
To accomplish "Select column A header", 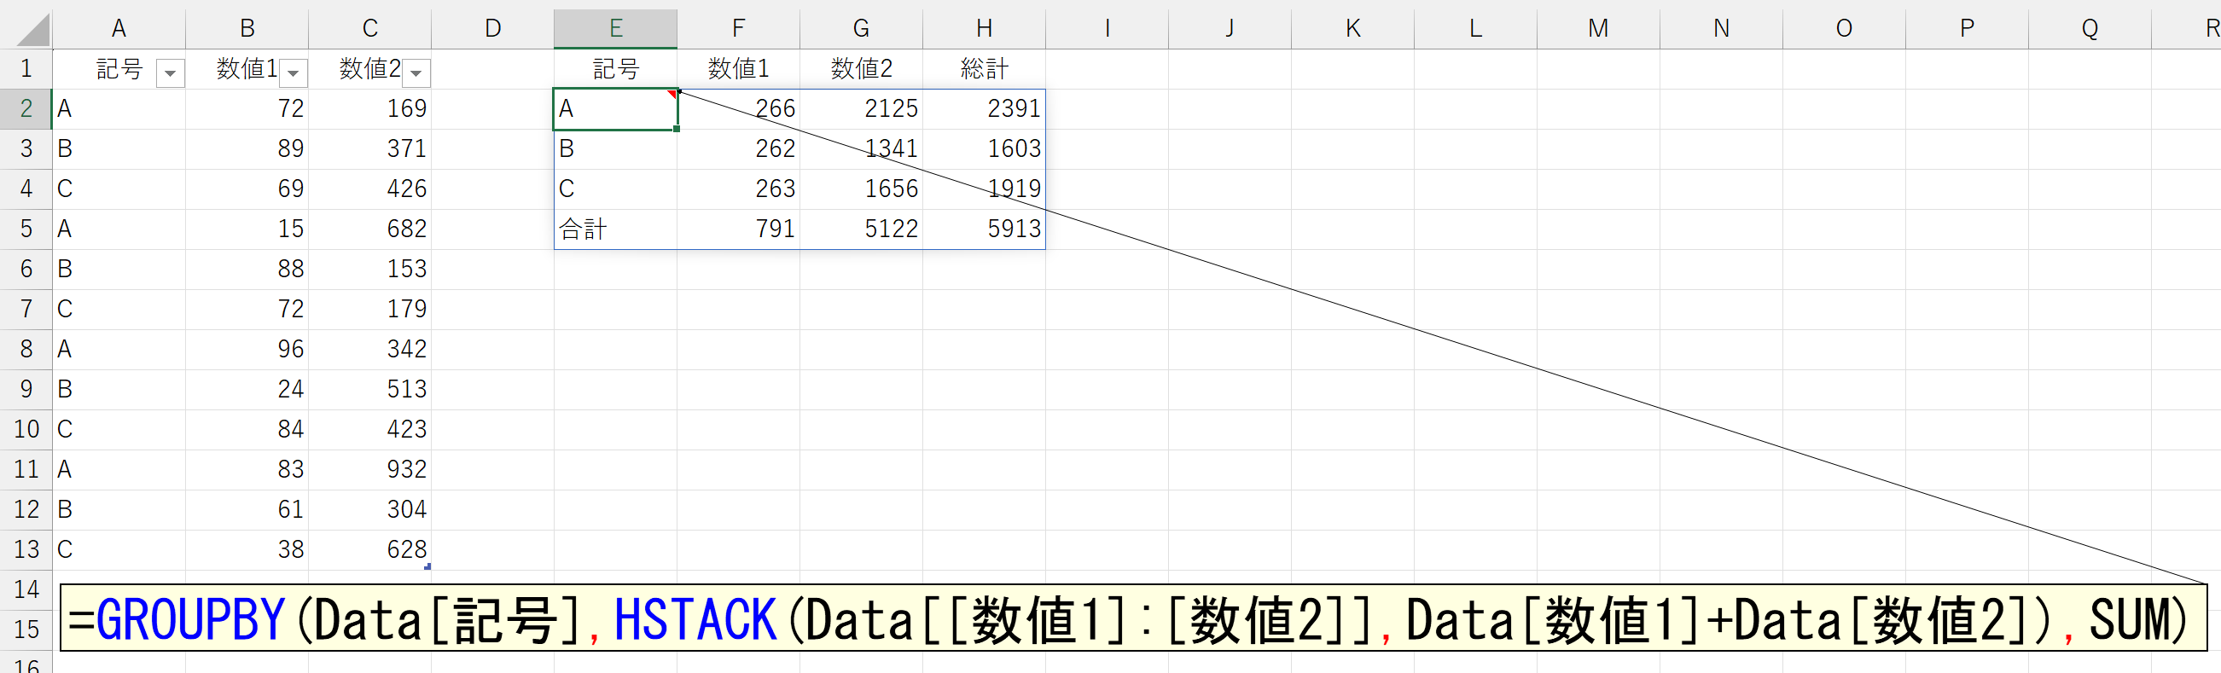I will click(x=119, y=28).
